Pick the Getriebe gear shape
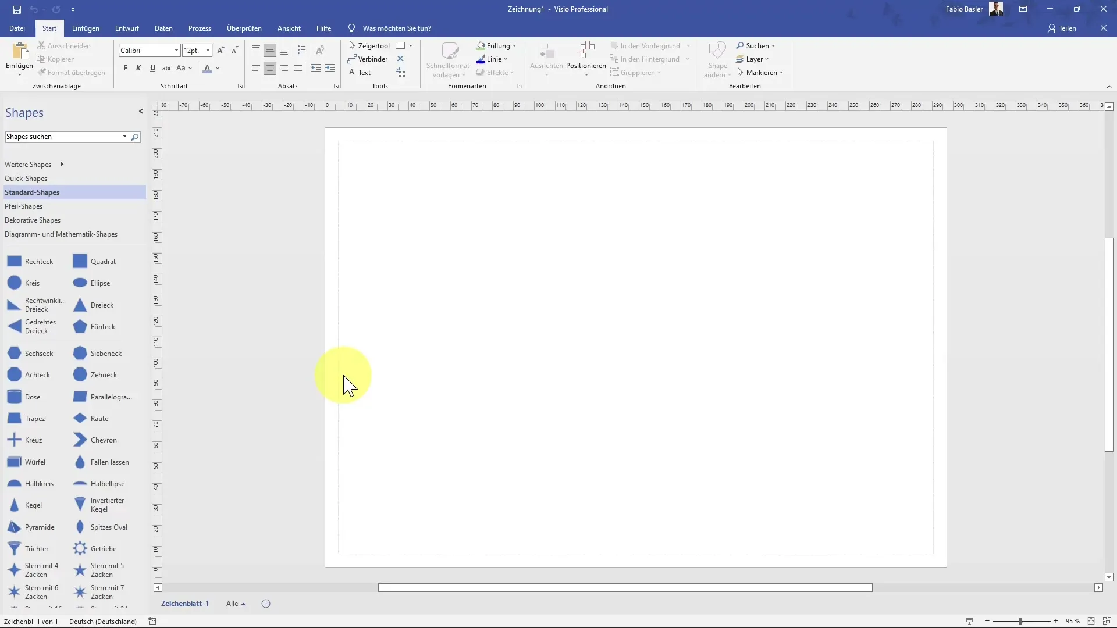 point(80,548)
